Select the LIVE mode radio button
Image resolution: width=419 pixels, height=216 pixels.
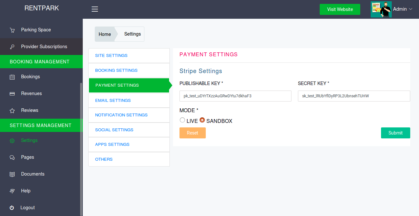click(x=182, y=120)
